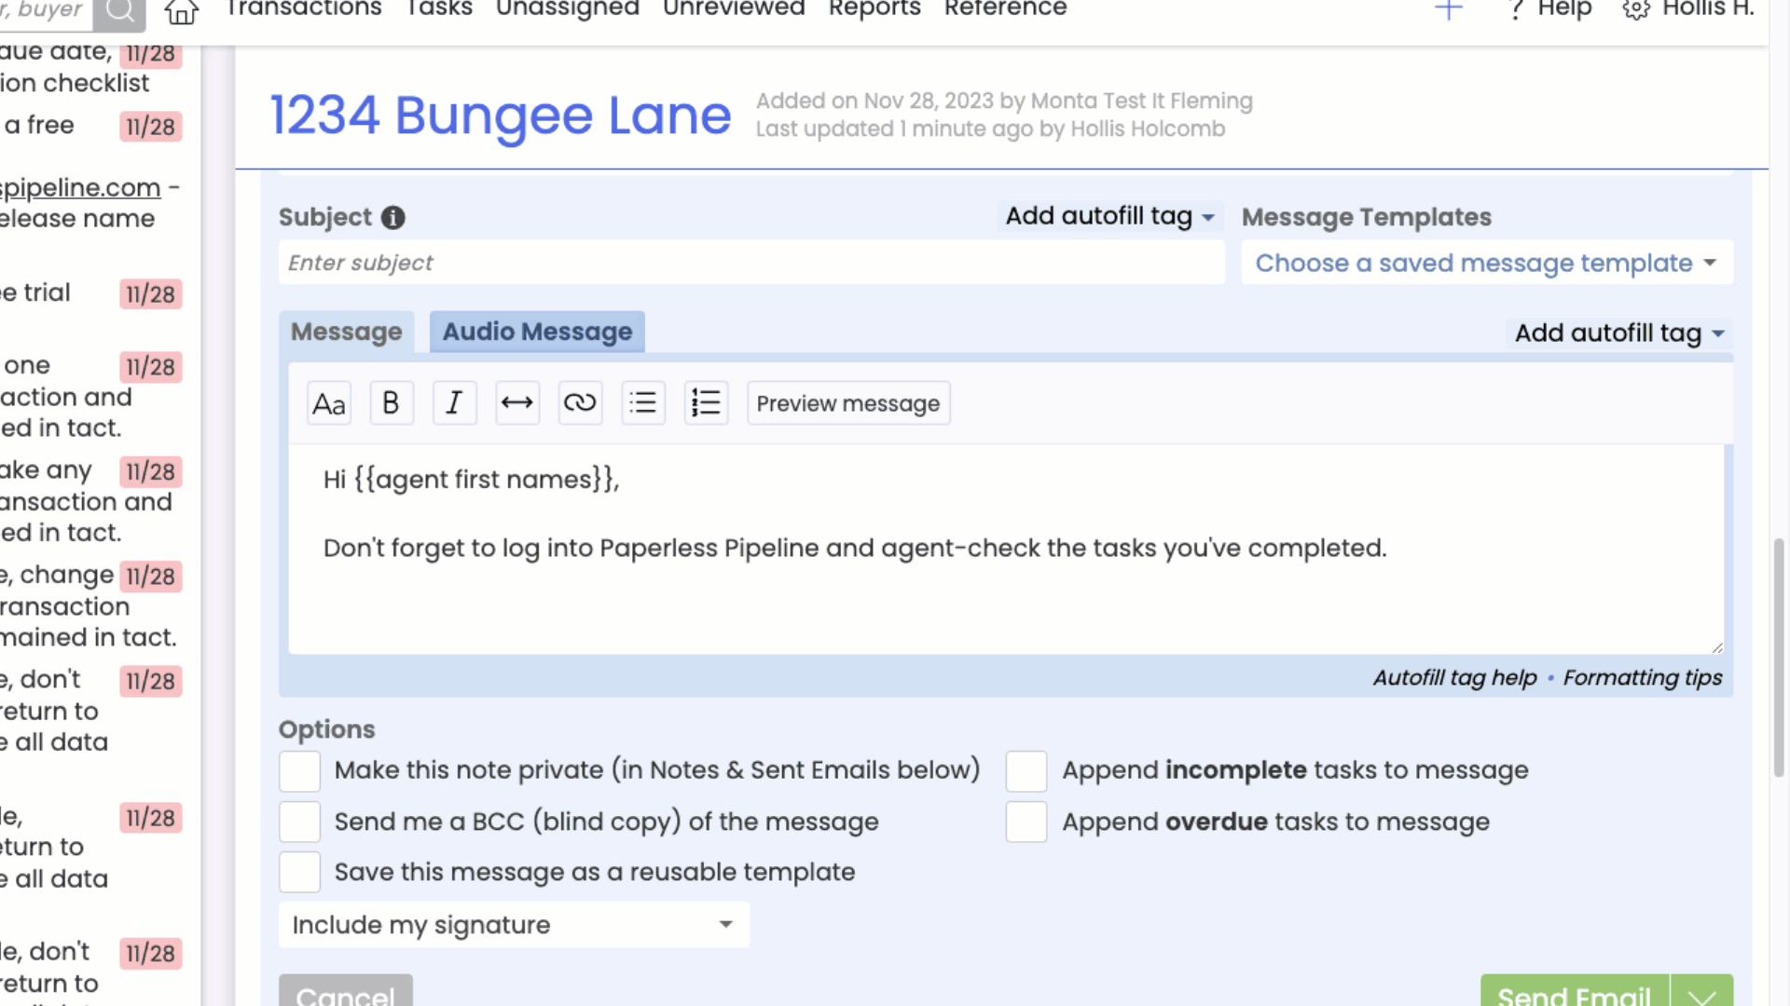Screen dimensions: 1790x1006
Task: Expand the Include my signature dropdown
Action: click(514, 925)
